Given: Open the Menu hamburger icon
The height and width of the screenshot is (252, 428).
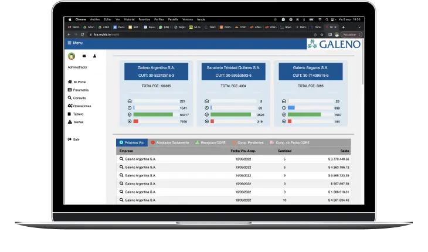Looking at the screenshot, I should 69,43.
